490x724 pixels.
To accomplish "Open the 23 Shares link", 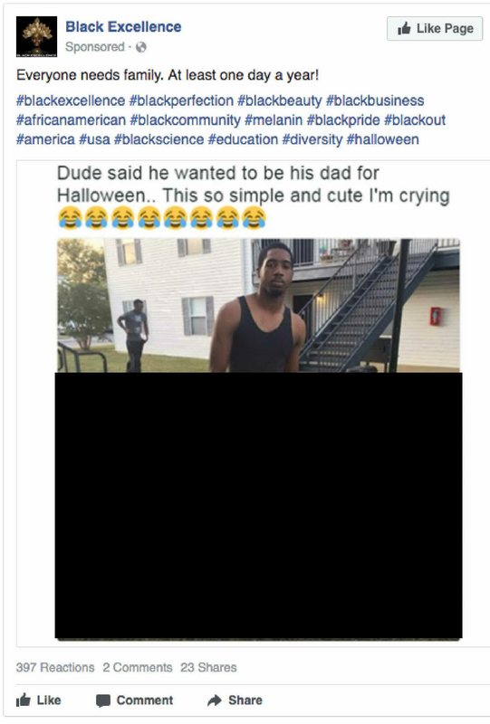I will [208, 667].
